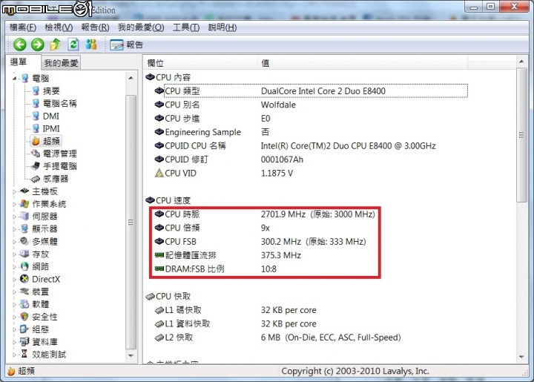Expand the 伺服器 tree node

click(x=14, y=217)
